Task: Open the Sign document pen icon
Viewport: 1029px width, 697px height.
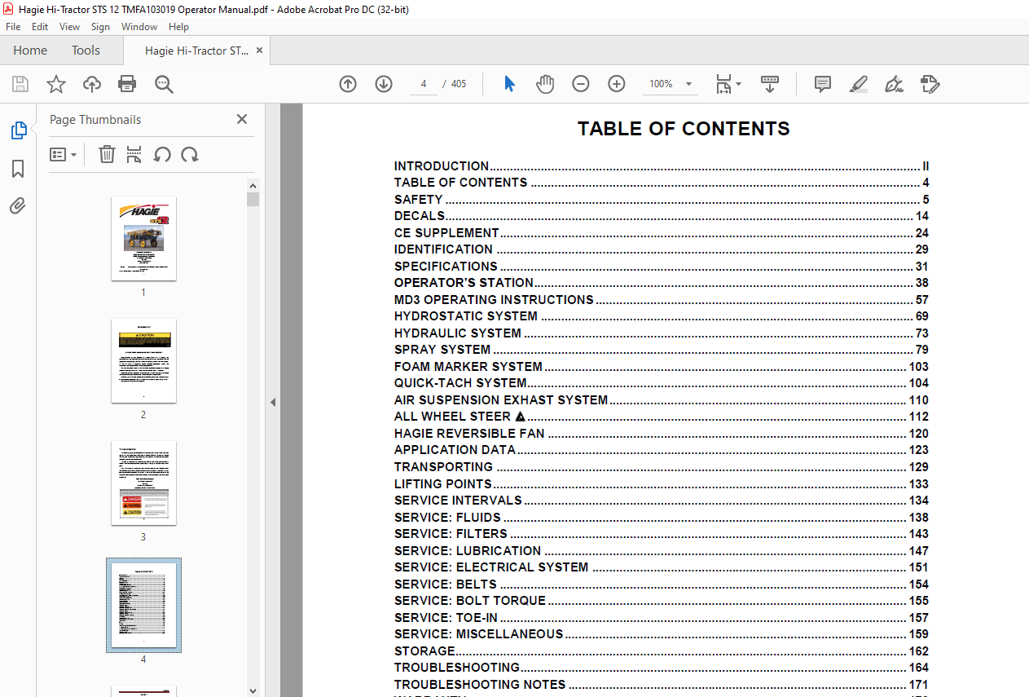Action: tap(894, 84)
